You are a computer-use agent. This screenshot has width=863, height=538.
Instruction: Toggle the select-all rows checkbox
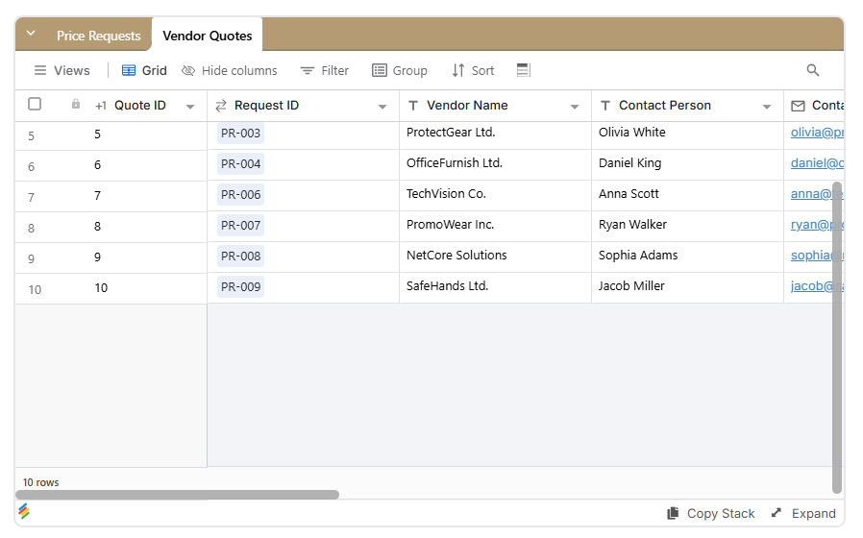click(35, 104)
